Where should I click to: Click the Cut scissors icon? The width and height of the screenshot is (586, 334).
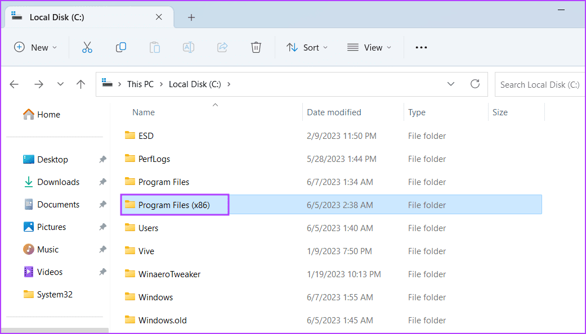pos(87,47)
